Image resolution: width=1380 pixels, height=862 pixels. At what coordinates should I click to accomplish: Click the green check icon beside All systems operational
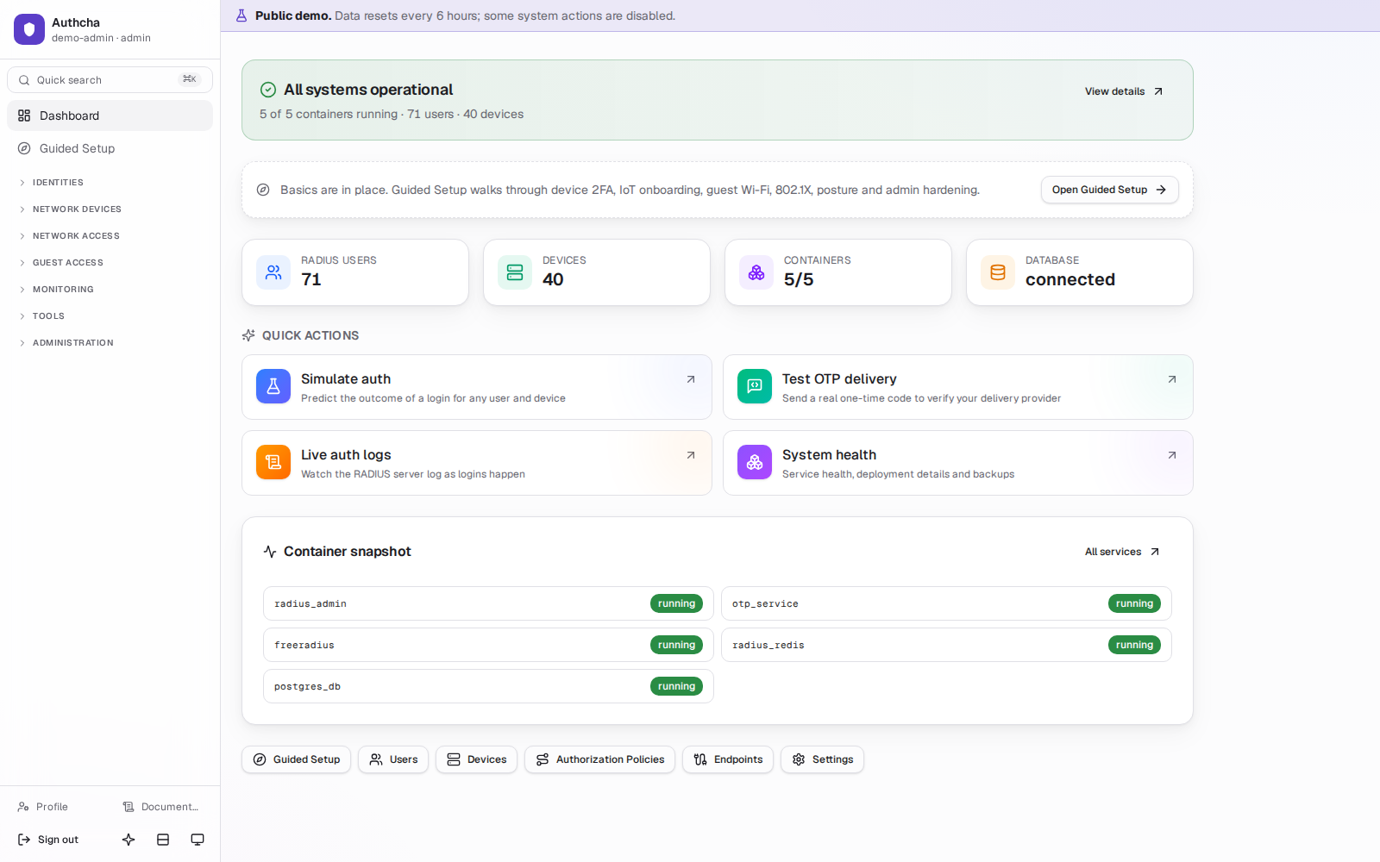click(x=268, y=90)
